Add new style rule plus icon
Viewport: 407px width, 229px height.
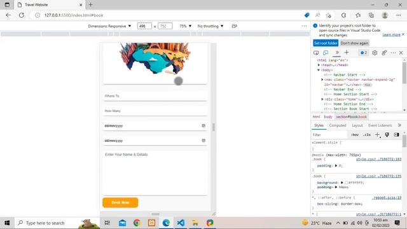[377, 135]
